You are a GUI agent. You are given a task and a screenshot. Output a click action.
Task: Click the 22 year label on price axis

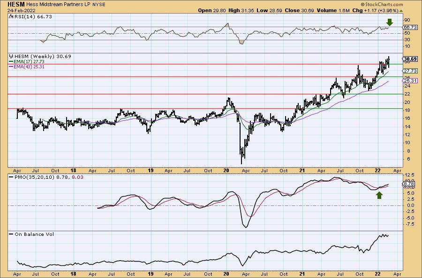(x=378, y=170)
